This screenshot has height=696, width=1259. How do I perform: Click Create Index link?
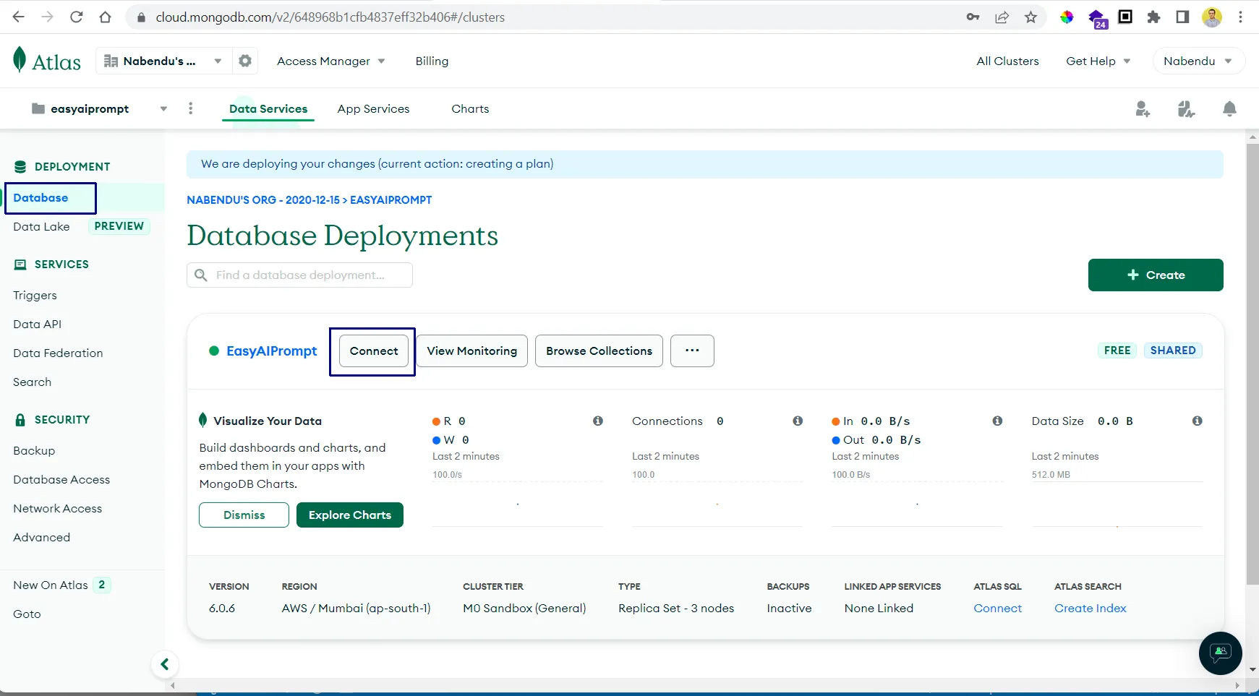click(x=1090, y=608)
